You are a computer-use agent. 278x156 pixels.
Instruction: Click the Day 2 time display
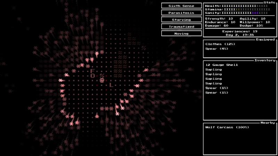pyautogui.click(x=240, y=35)
